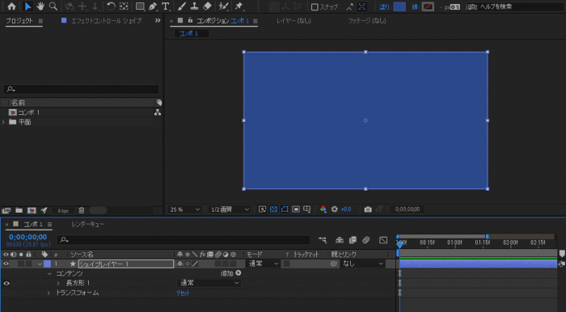This screenshot has height=312, width=566.
Task: Switch to the フッテージ (なし) tab
Action: click(x=367, y=21)
